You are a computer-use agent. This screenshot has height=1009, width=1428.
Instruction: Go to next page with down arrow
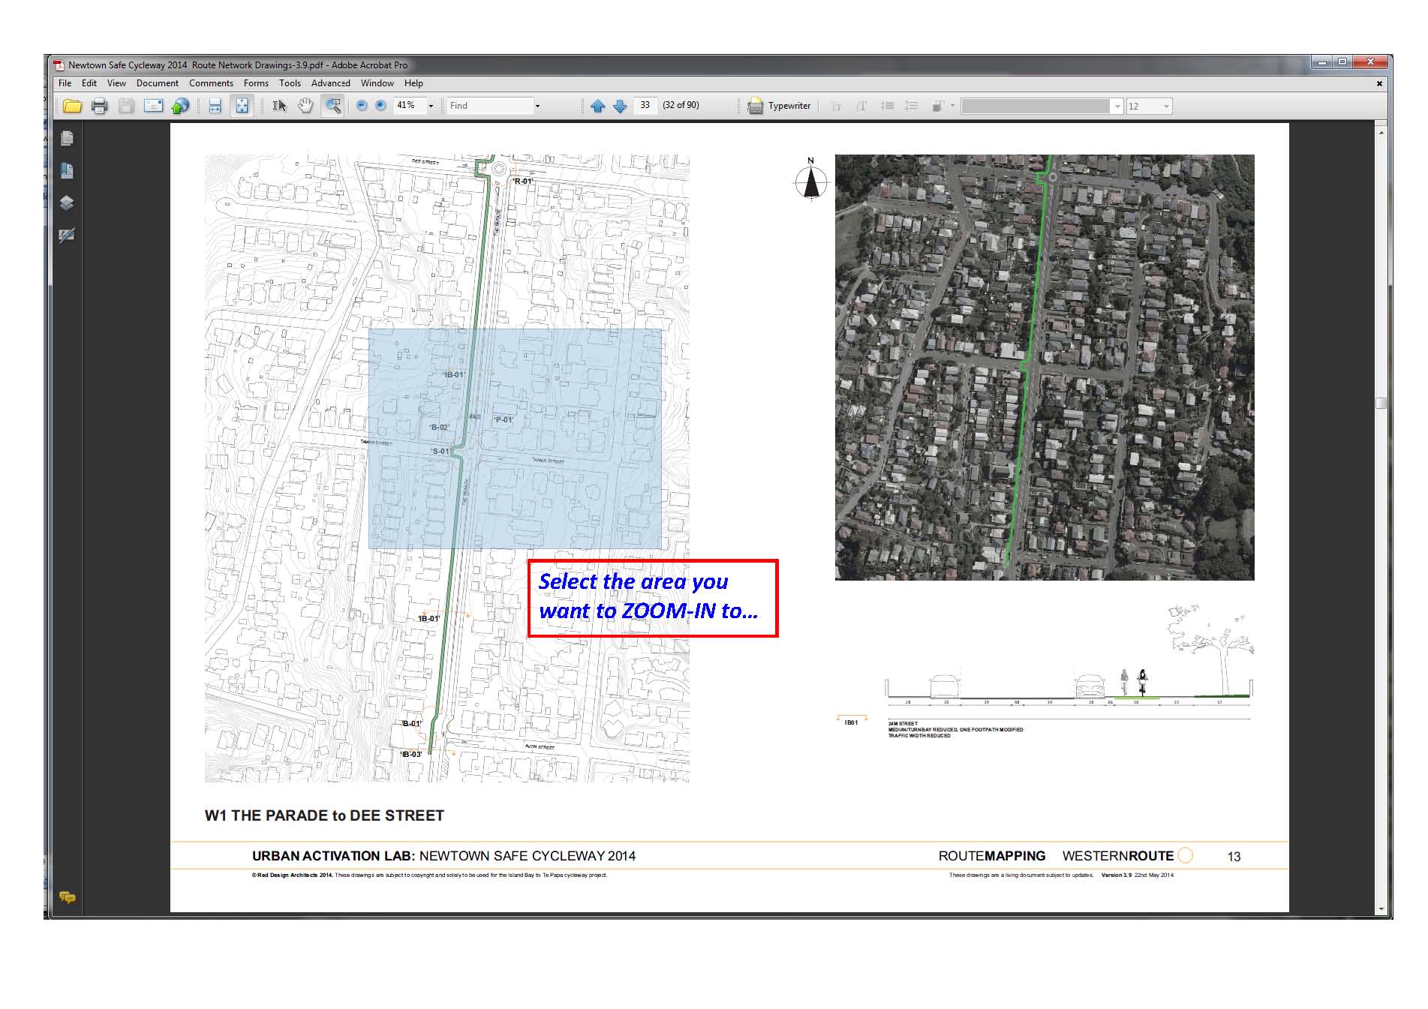click(x=620, y=106)
